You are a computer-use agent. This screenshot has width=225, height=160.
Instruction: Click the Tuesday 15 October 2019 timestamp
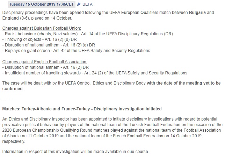coord(42,4)
